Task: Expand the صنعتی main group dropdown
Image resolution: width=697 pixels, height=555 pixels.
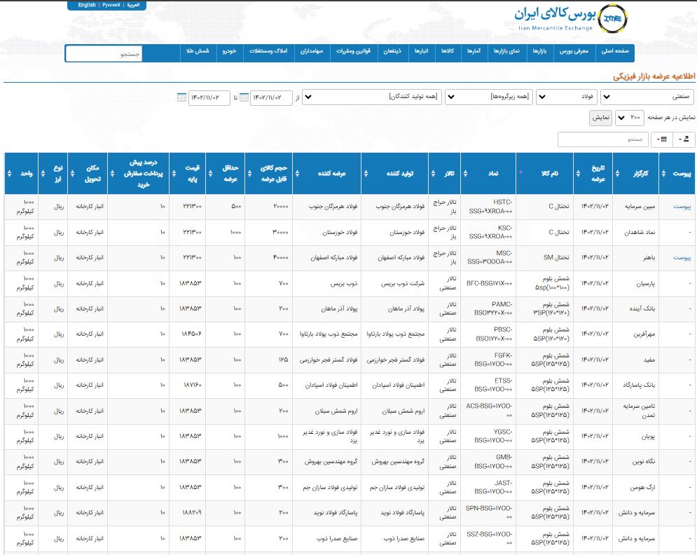Action: tap(647, 97)
